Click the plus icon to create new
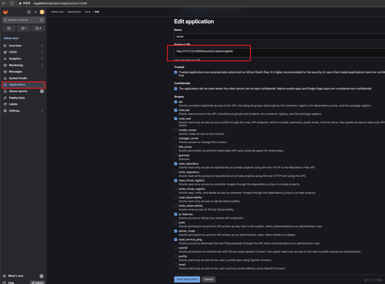385x284 pixels. click(x=35, y=12)
